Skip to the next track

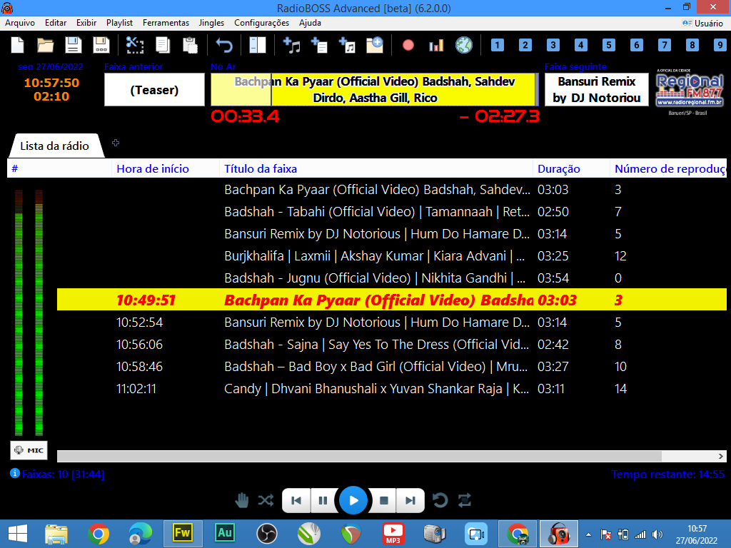(410, 500)
